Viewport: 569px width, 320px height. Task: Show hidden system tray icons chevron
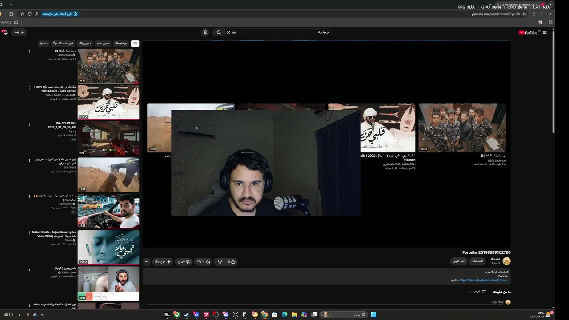(42, 315)
